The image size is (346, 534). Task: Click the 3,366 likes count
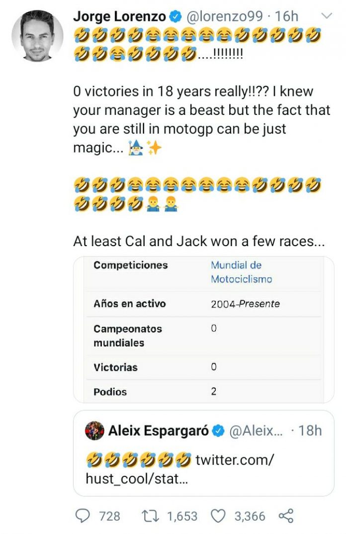(x=250, y=517)
